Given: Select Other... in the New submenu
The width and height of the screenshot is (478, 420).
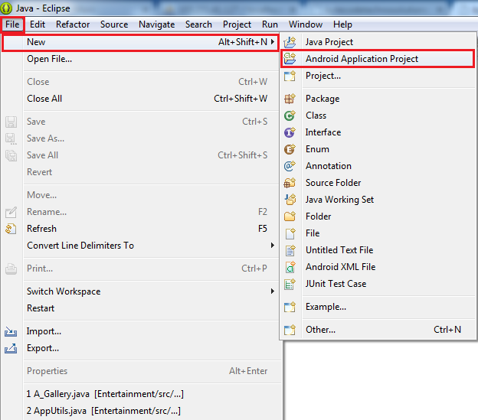Looking at the screenshot, I should (x=320, y=330).
